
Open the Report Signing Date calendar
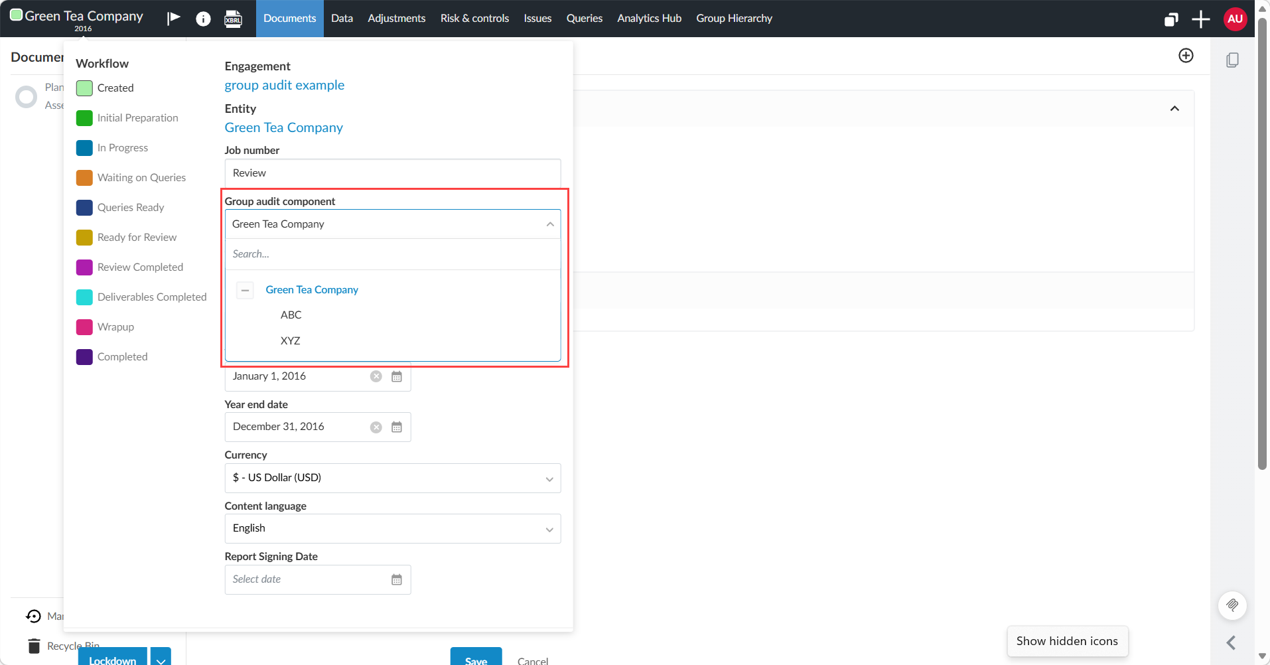coord(397,580)
